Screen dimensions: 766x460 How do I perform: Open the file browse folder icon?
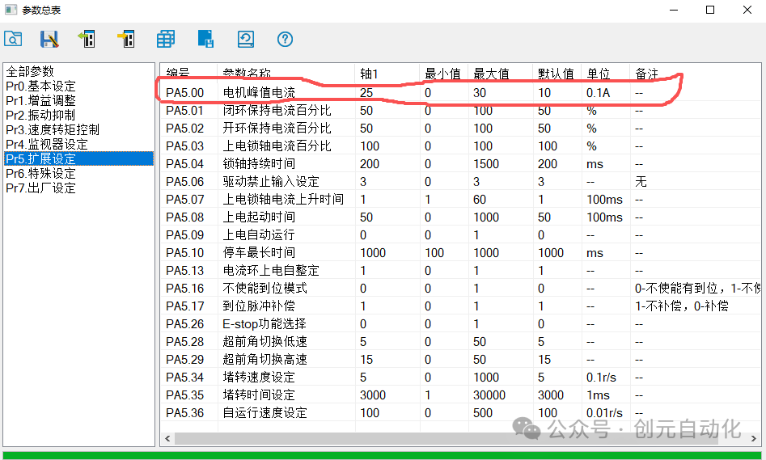[13, 39]
